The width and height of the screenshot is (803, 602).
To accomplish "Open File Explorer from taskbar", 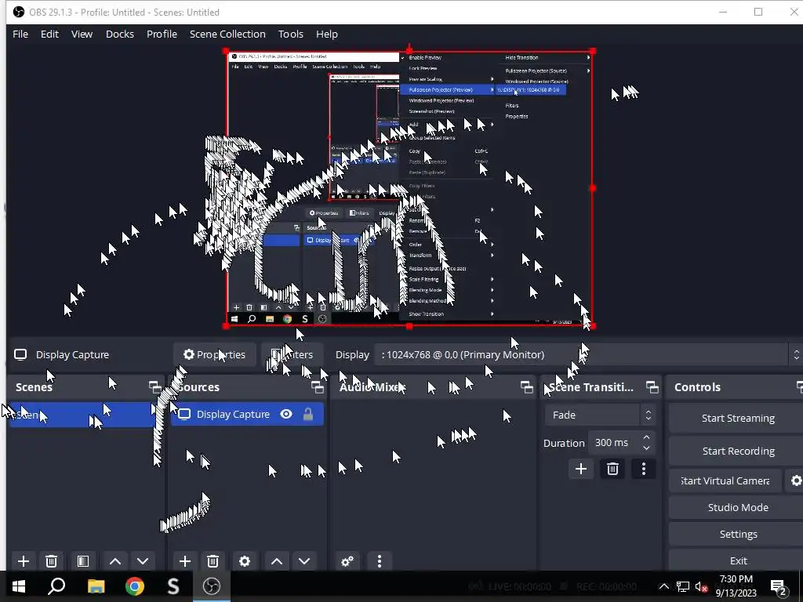I will [x=96, y=586].
